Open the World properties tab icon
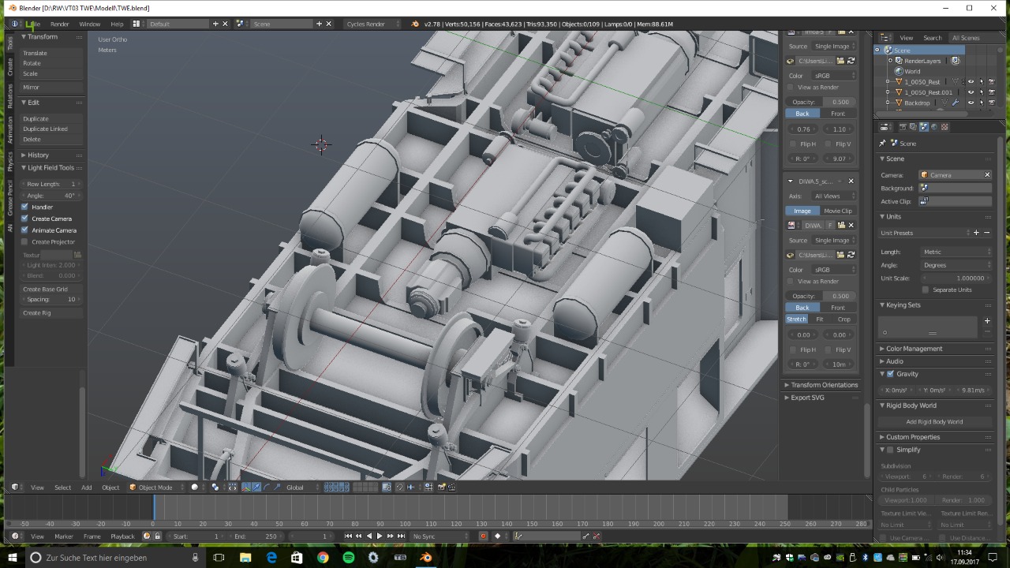1010x568 pixels. click(934, 127)
